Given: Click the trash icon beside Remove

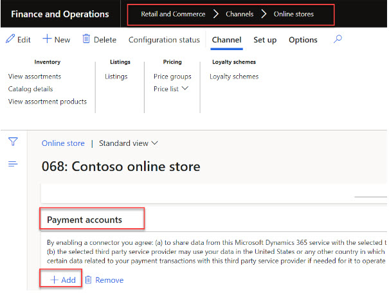Looking at the screenshot, I should point(88,280).
